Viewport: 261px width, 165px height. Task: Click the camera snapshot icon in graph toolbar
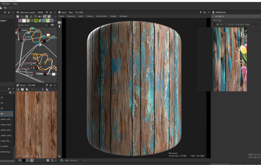click(x=26, y=17)
